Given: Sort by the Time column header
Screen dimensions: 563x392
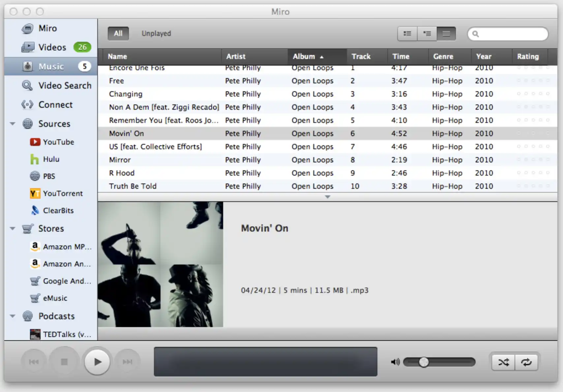Looking at the screenshot, I should pyautogui.click(x=408, y=57).
